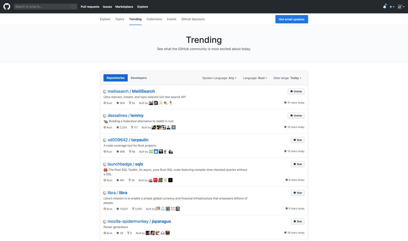Open launchbadge / sqlx repository
This screenshot has width=408, height=241.
[125, 164]
